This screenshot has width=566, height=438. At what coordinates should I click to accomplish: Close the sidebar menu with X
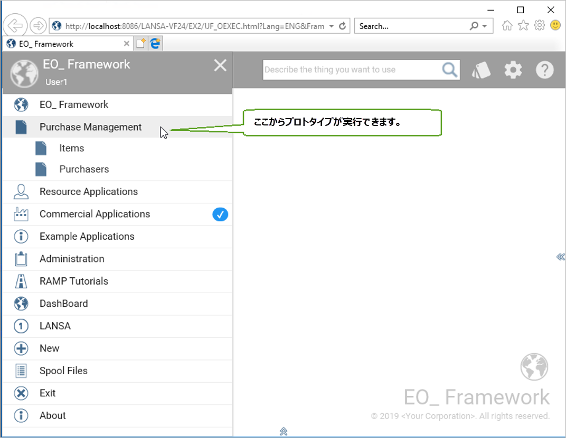pos(220,65)
